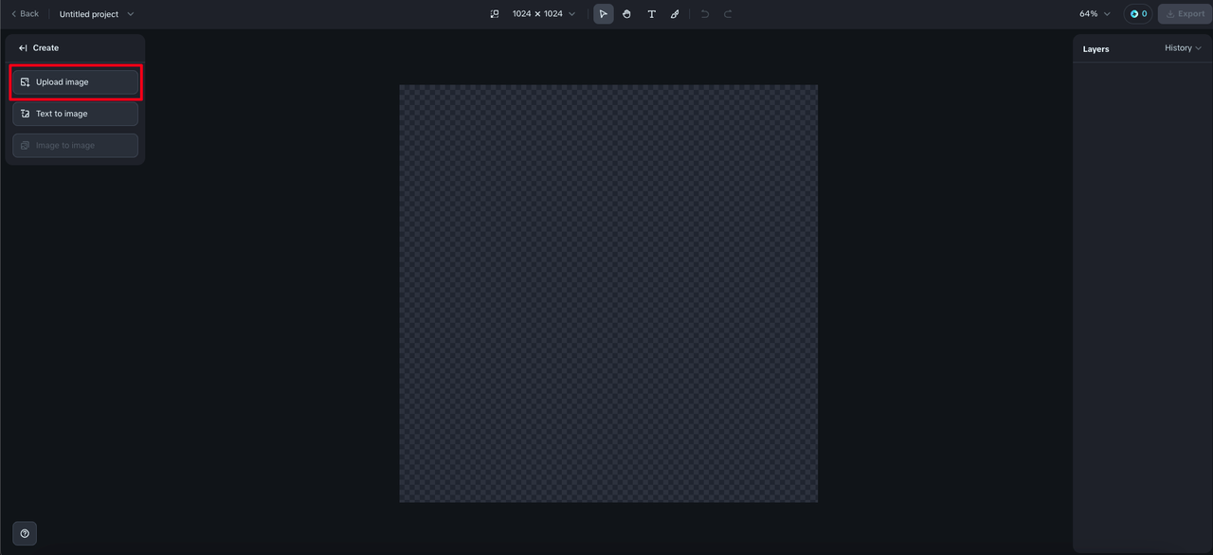Screen dimensions: 1213x555
Task: Click the canvas resize icon
Action: 495,14
